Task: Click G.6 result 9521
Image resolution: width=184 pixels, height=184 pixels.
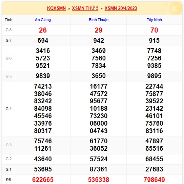Action: [43, 66]
